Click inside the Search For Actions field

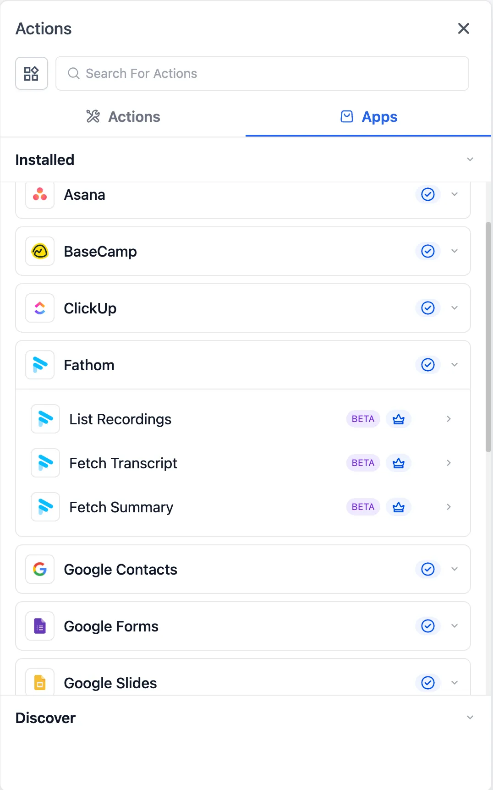pyautogui.click(x=262, y=73)
